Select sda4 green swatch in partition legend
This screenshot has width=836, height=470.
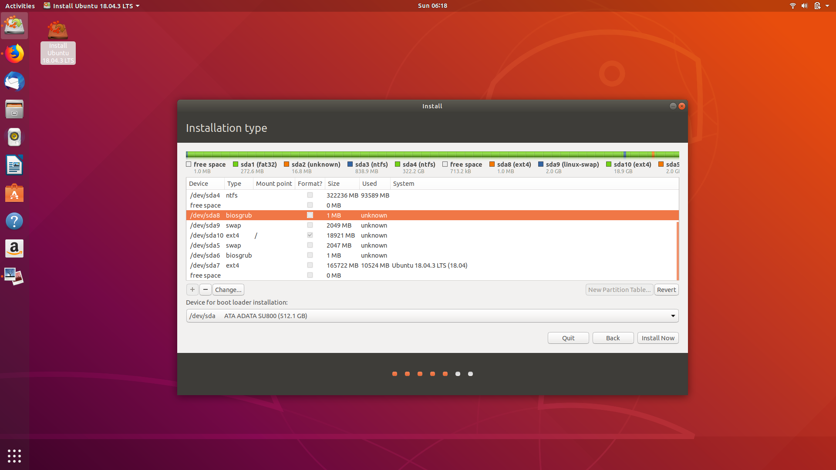pyautogui.click(x=398, y=164)
